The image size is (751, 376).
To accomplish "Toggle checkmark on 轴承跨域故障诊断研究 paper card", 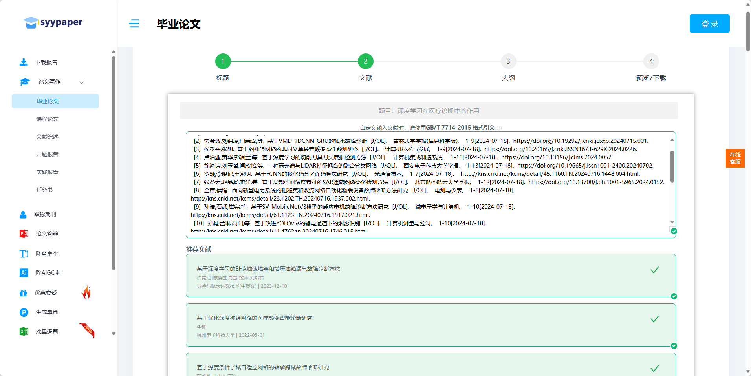I will pyautogui.click(x=655, y=369).
